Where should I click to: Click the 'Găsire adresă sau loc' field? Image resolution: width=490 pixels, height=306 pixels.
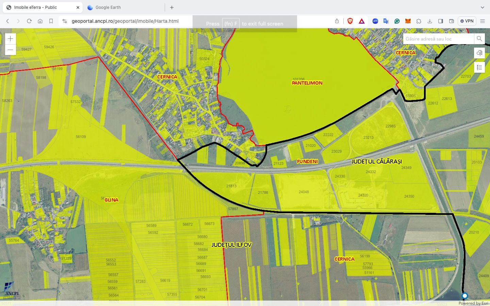click(x=438, y=39)
